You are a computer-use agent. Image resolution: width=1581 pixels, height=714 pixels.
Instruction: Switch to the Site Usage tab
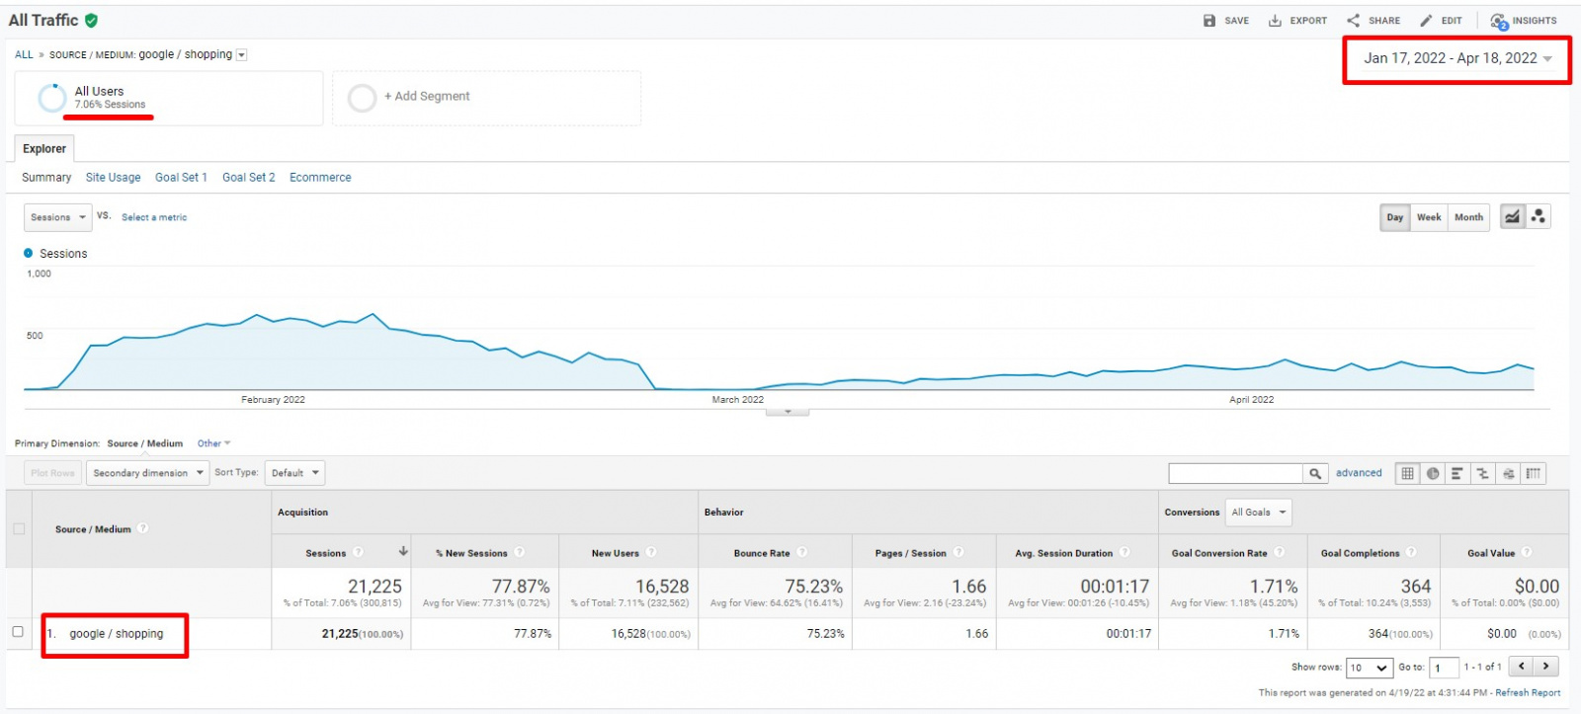[x=113, y=178]
